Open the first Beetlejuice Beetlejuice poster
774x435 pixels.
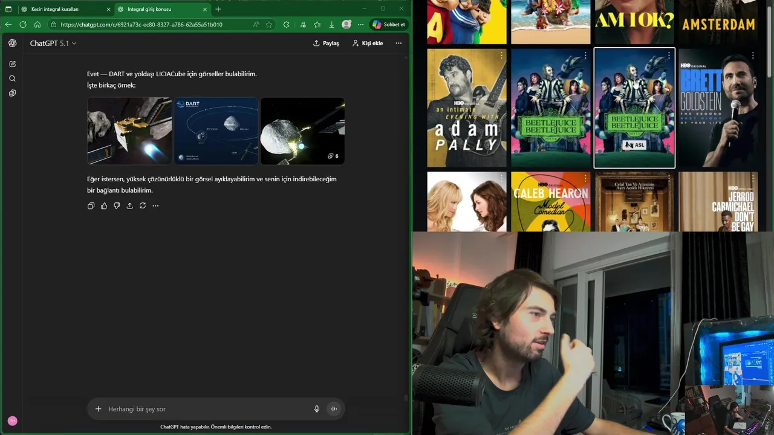(550, 108)
